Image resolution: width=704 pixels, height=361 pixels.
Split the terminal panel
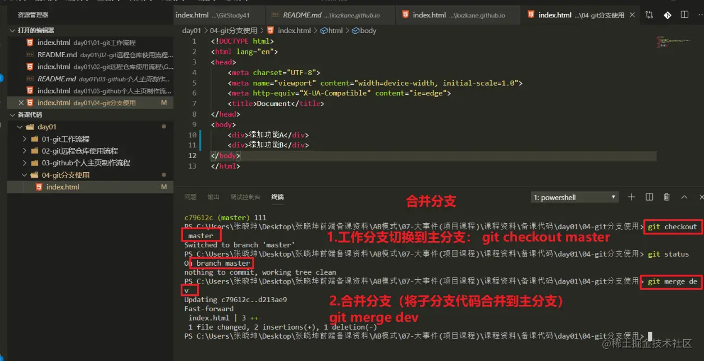click(x=650, y=197)
